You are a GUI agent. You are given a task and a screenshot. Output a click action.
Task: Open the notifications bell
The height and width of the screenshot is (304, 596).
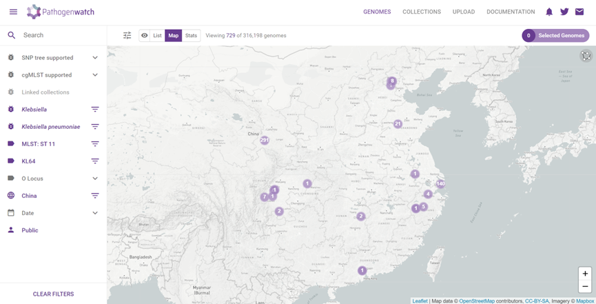pyautogui.click(x=549, y=12)
